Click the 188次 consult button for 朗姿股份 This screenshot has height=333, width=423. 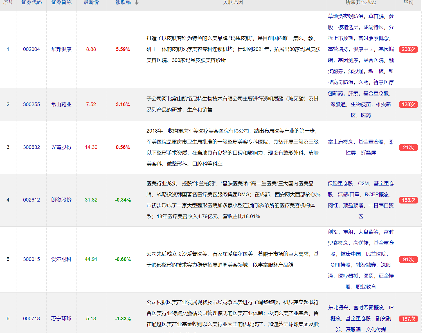(408, 200)
